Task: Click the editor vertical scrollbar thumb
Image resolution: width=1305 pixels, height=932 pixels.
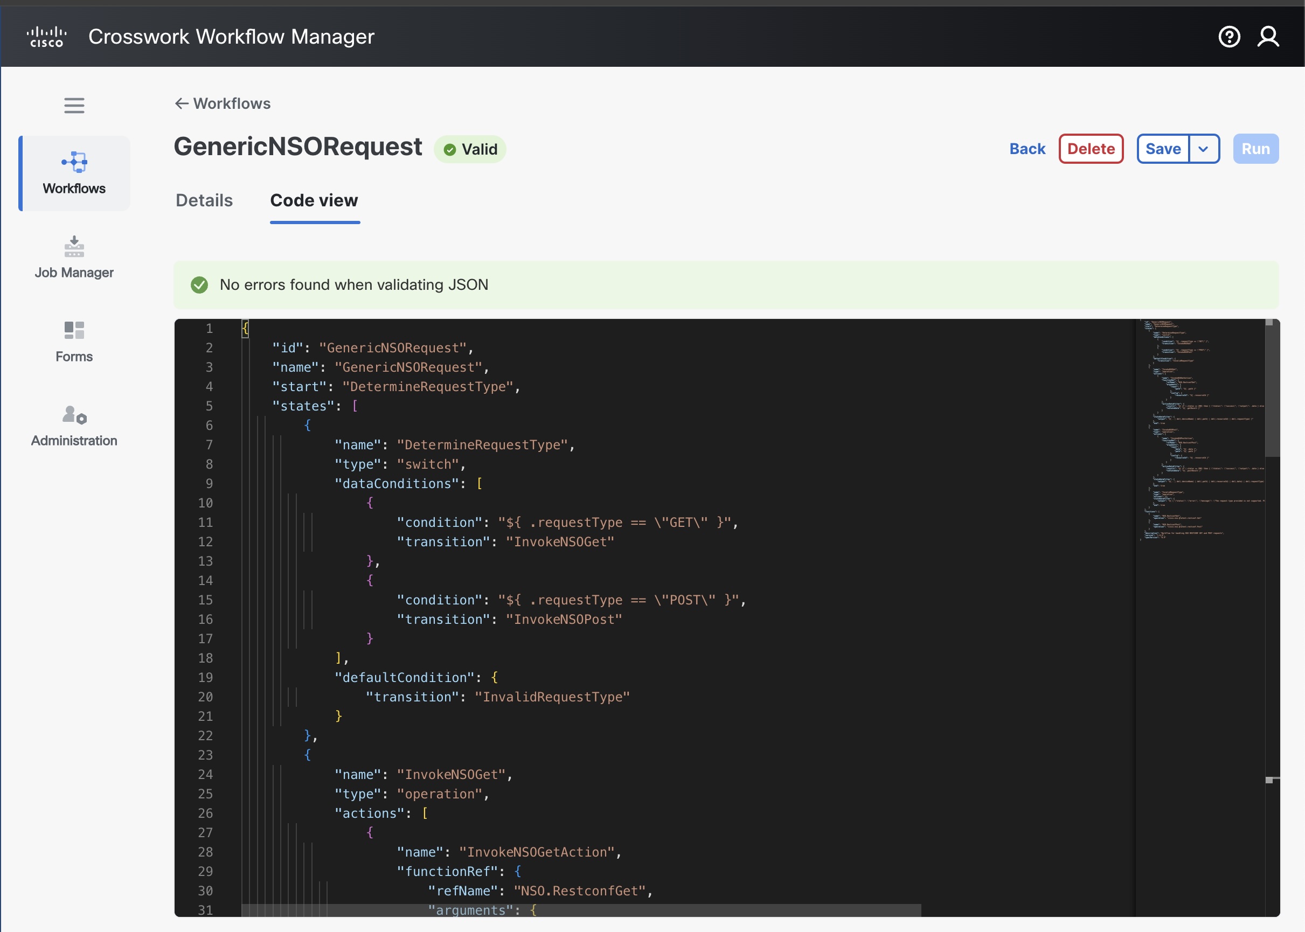Action: coord(1272,388)
